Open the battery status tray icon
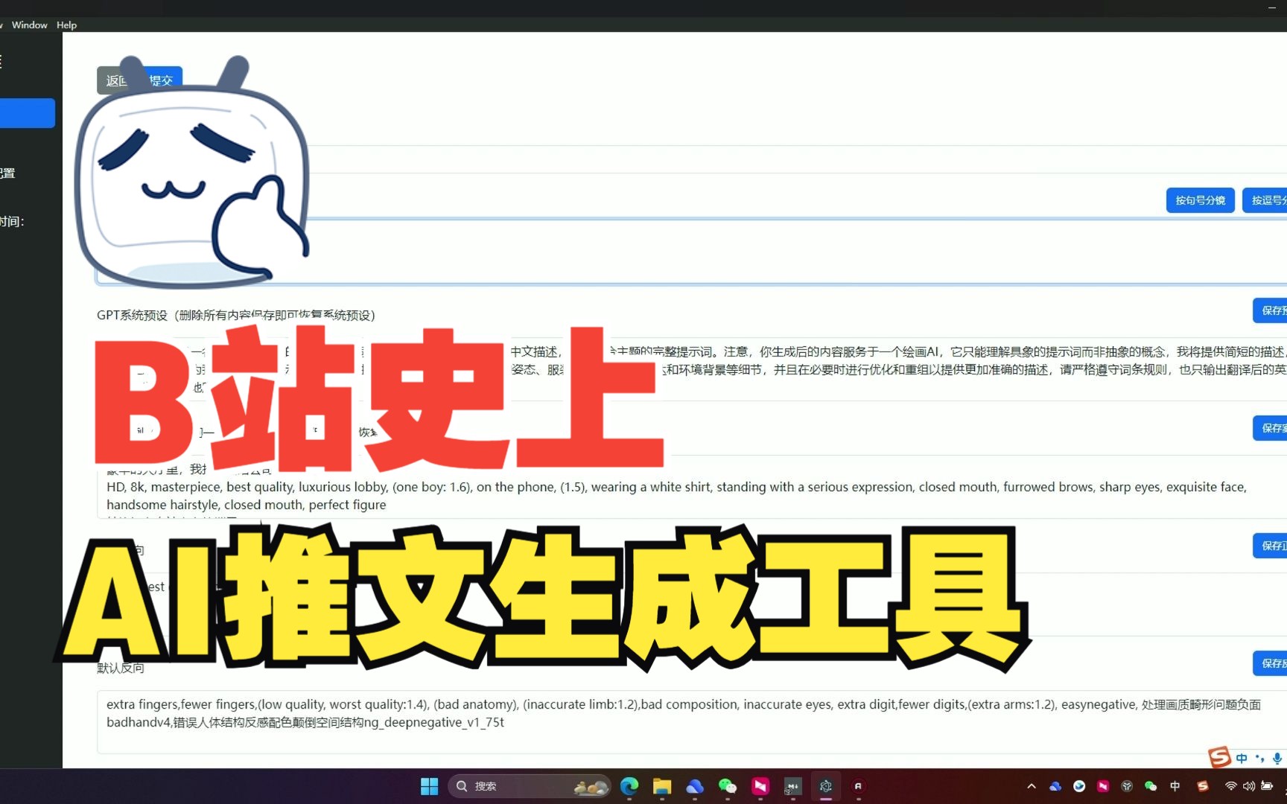The width and height of the screenshot is (1287, 804). (1267, 786)
